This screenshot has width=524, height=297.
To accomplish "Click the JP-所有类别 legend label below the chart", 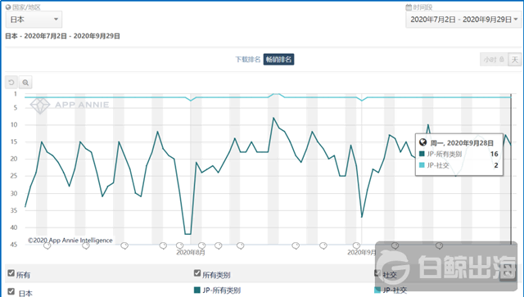I will (221, 290).
